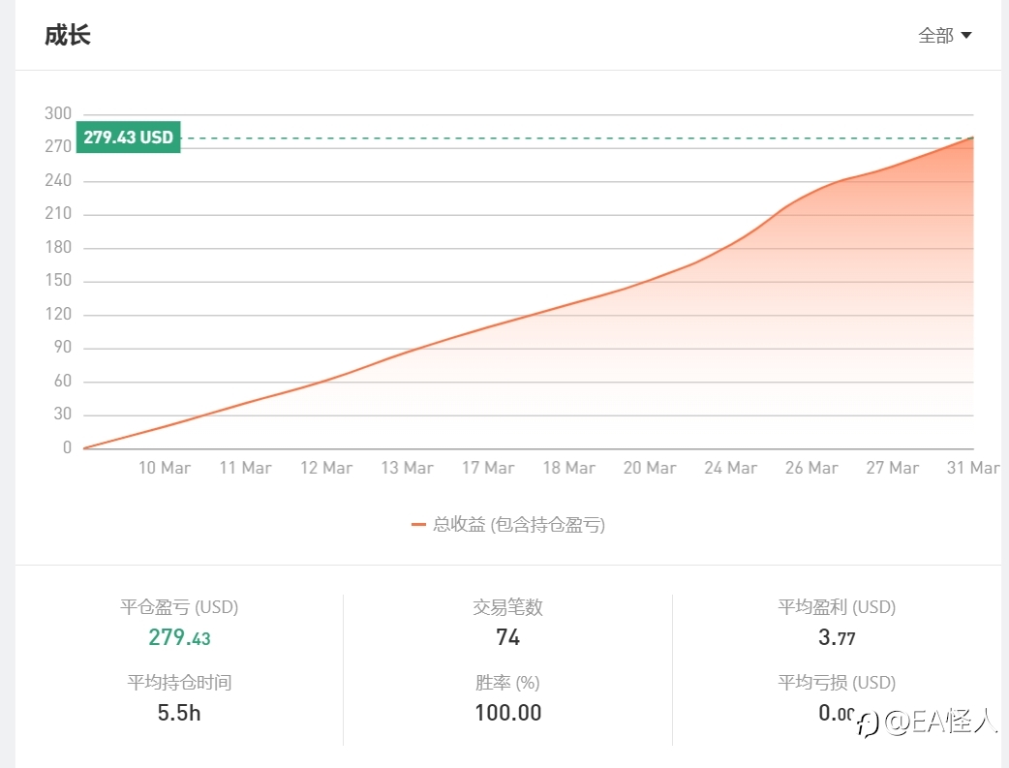Click the 成长 section heading
The image size is (1009, 768).
[x=68, y=36]
